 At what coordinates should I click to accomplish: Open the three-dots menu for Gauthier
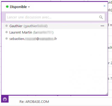(x=102, y=26)
